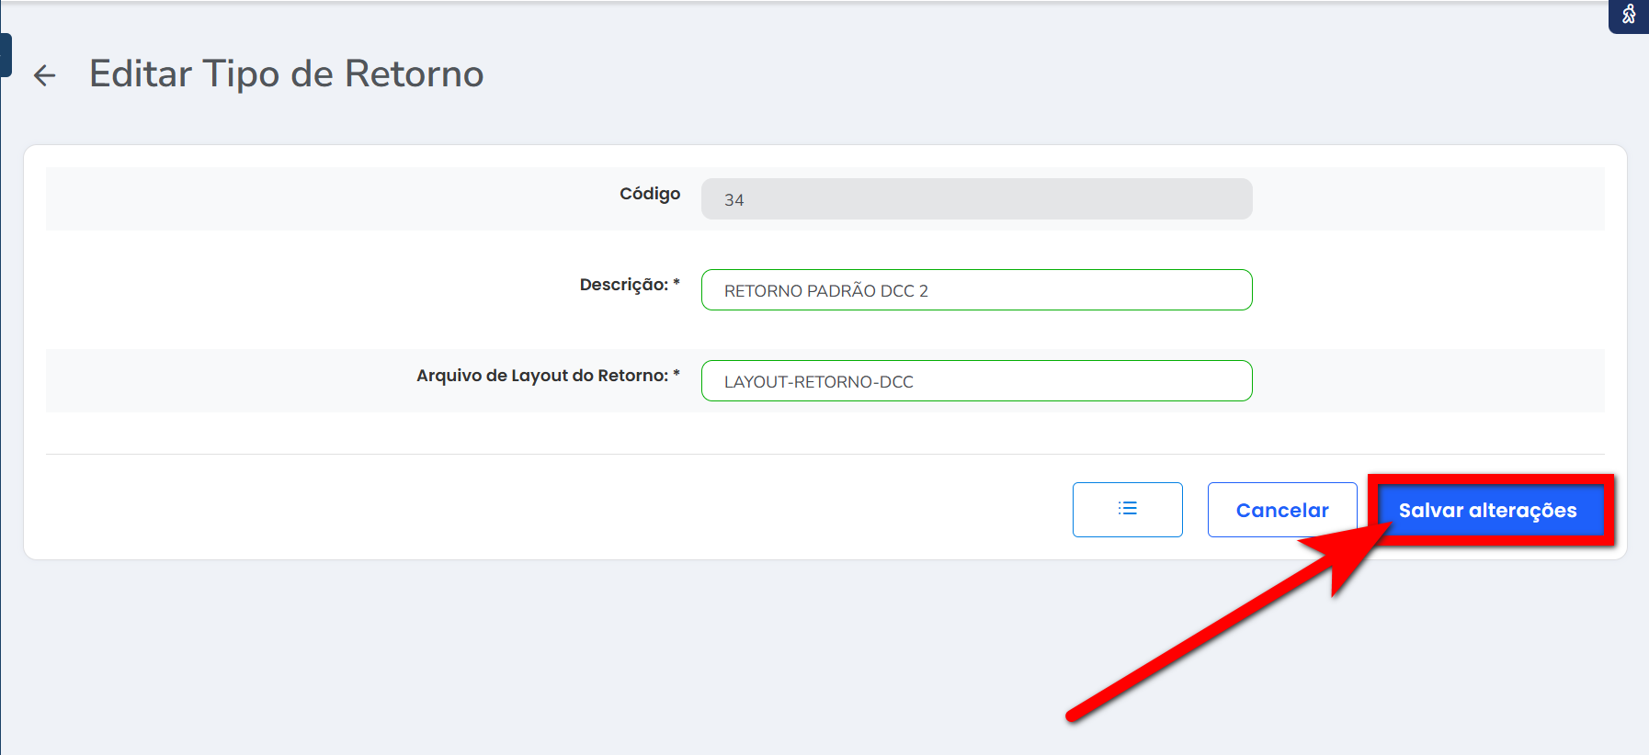Focus the Arquivo de Layout do Retorno field
1649x755 pixels.
coord(976,381)
